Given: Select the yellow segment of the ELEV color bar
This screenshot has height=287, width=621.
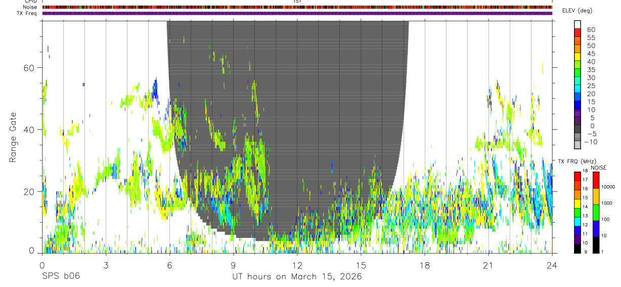Looking at the screenshot, I should (578, 56).
